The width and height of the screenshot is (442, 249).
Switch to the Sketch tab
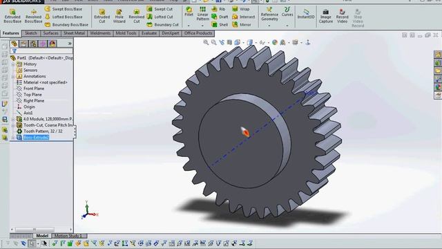30,33
